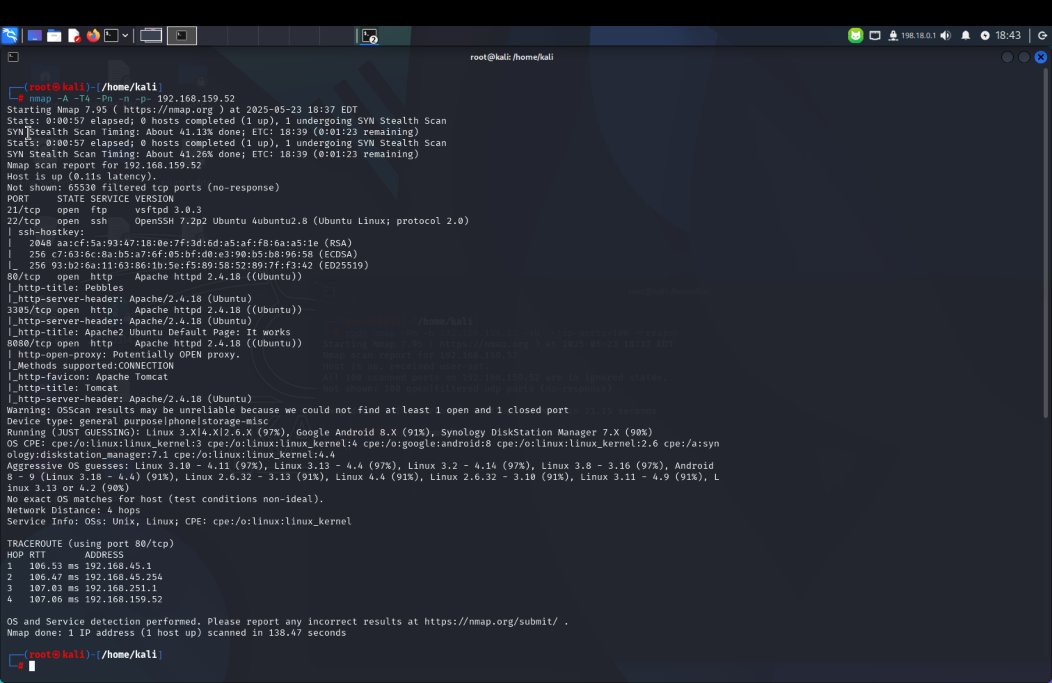Click the terminal vertical scrollbar

tap(1045, 243)
